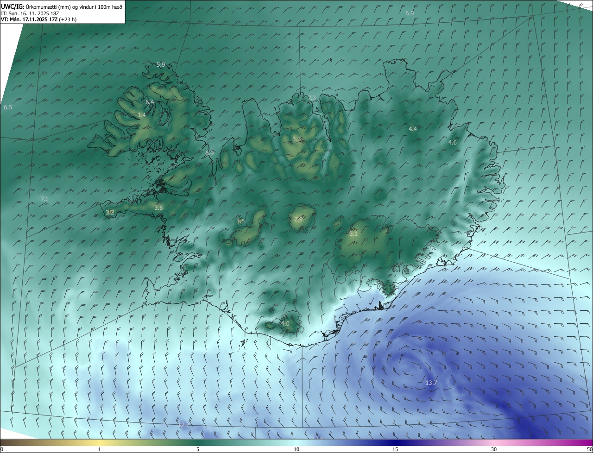Click the 4.6 value label
593x453 pixels.
(x=453, y=142)
